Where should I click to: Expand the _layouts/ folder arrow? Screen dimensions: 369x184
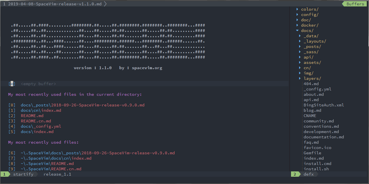pyautogui.click(x=300, y=41)
